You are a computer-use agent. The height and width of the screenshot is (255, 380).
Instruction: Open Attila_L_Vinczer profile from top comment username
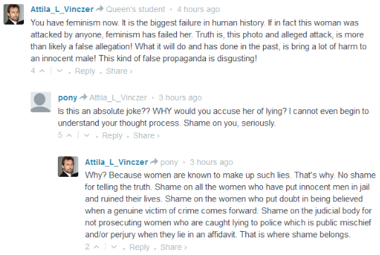pyautogui.click(x=62, y=9)
